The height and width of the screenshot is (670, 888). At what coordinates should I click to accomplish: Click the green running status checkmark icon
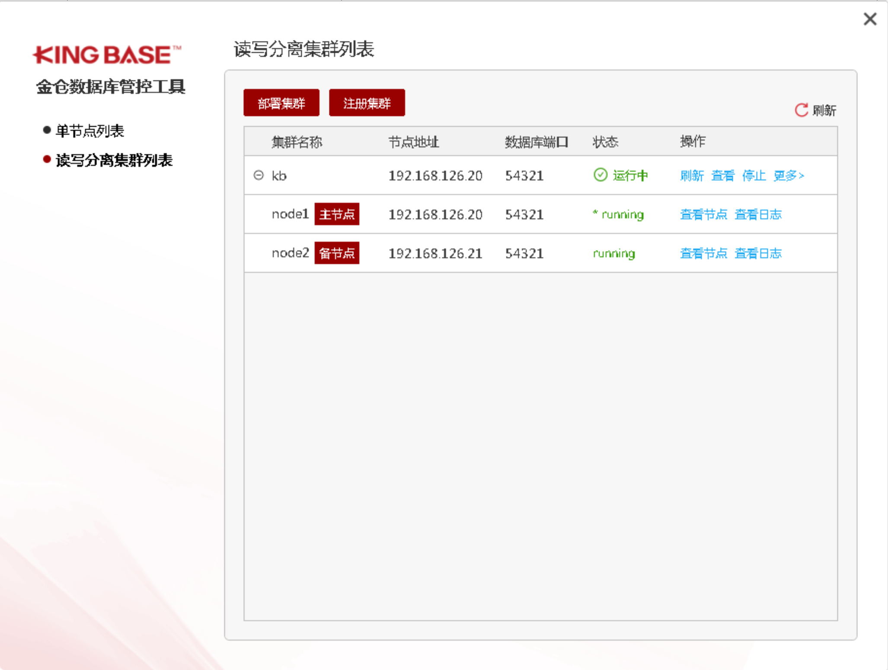(x=600, y=175)
